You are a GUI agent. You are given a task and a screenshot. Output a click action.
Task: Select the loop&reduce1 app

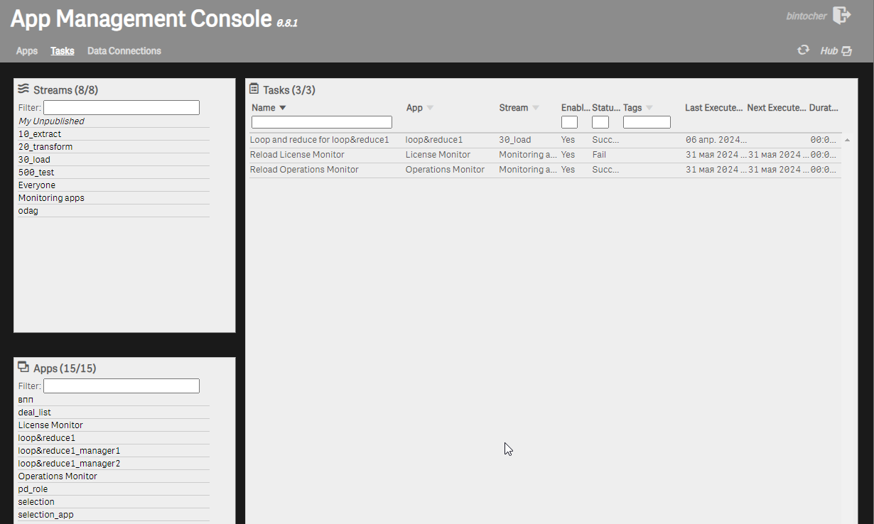tap(46, 437)
